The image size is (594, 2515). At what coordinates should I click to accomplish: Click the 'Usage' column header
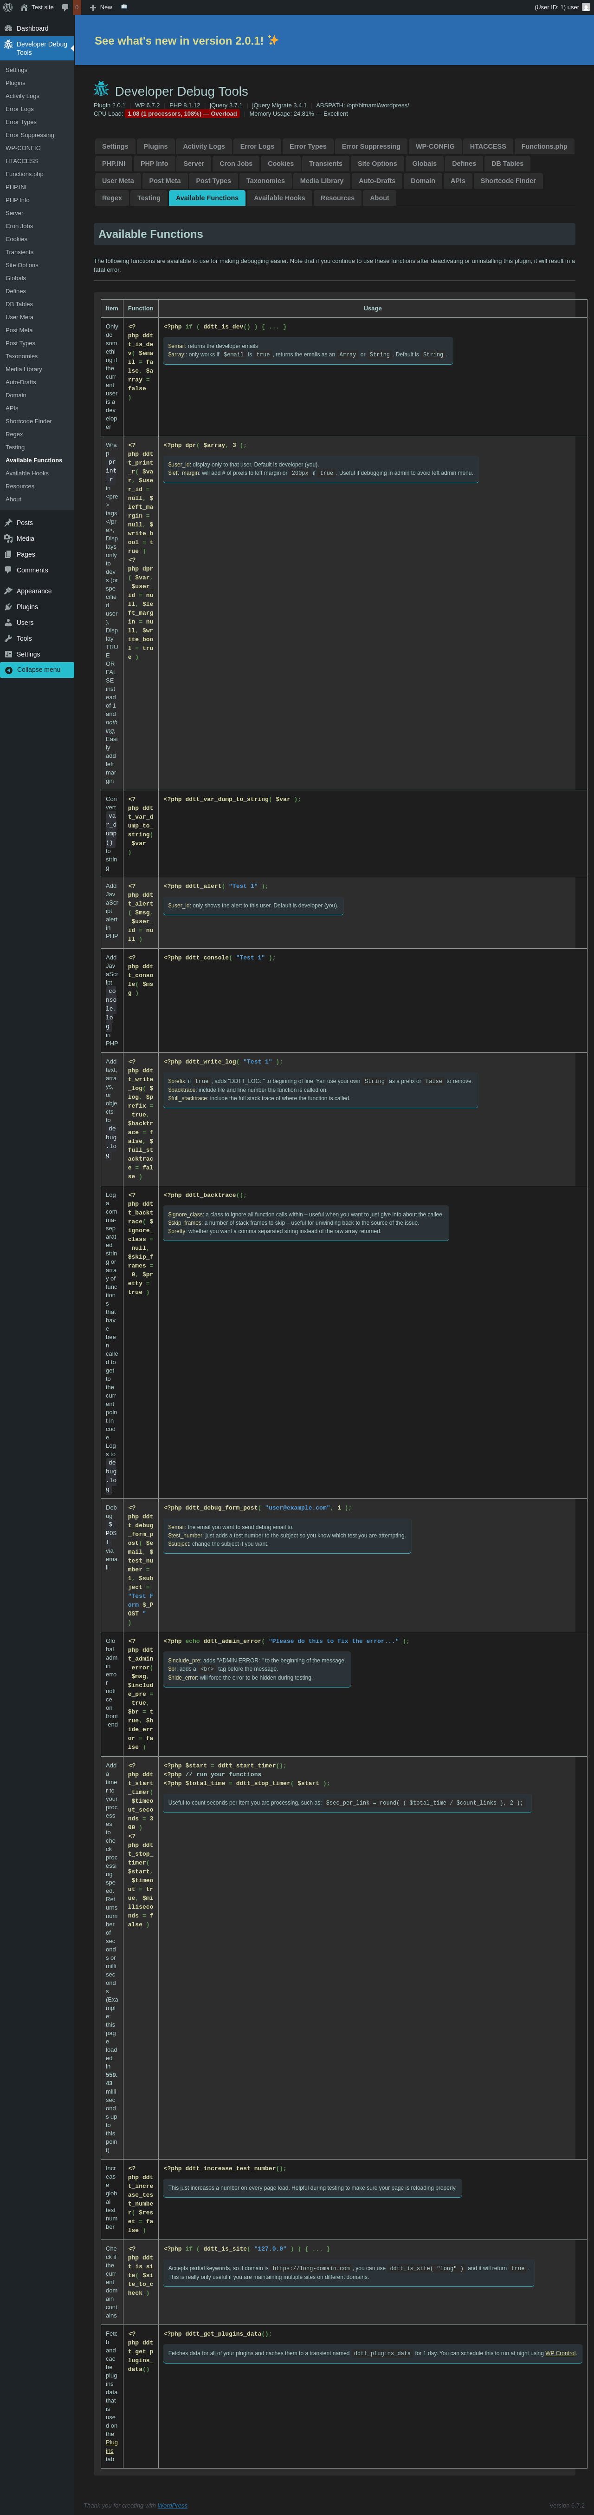(x=373, y=309)
